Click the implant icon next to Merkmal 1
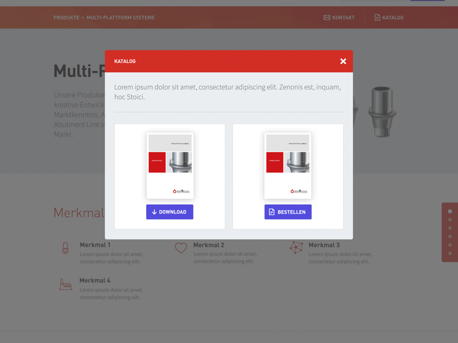 [65, 248]
